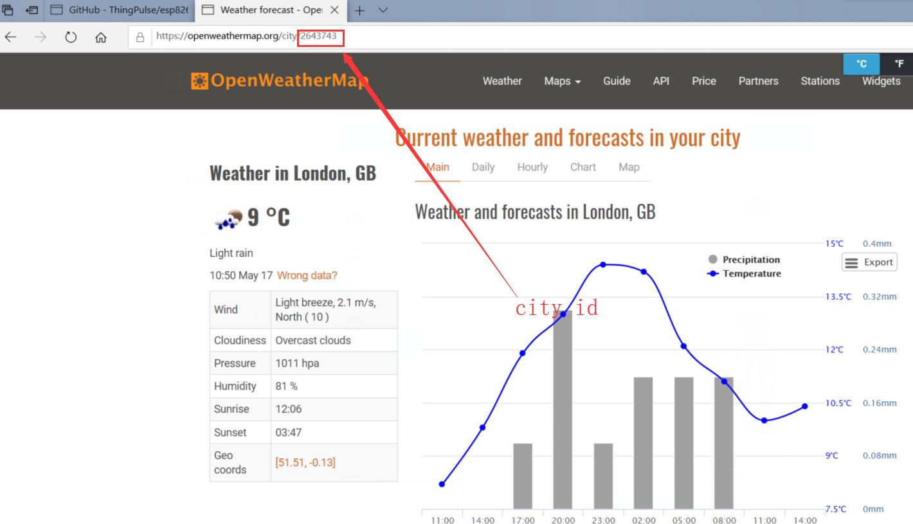
Task: Open the geo coords [51.51, -0.13] link
Action: 305,462
